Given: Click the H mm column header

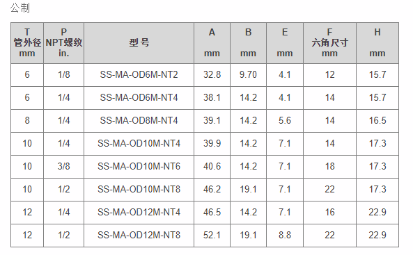Looking at the screenshot, I should point(377,43).
